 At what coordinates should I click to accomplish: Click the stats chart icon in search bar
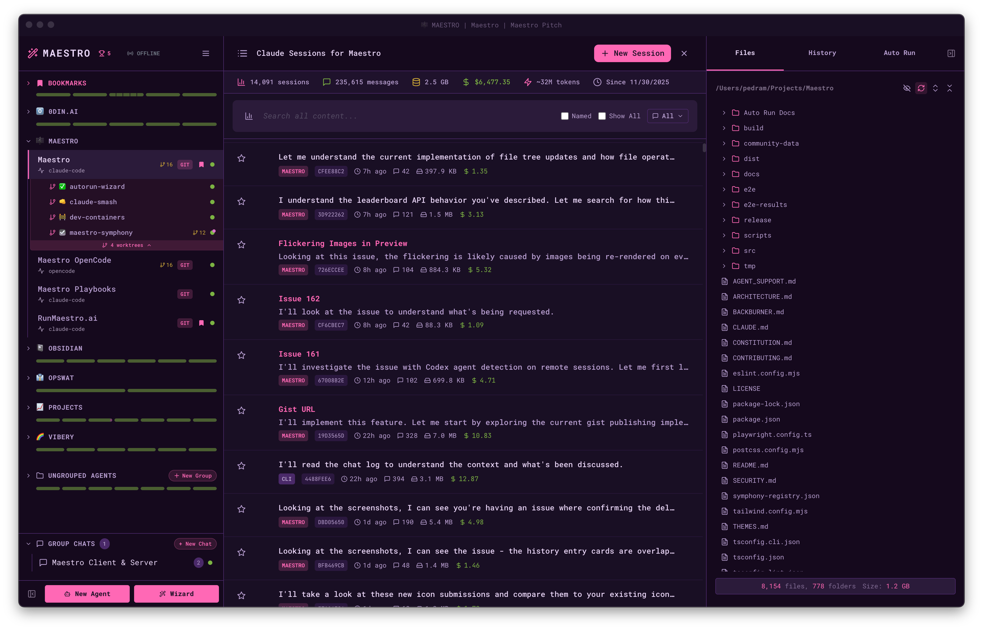(x=249, y=116)
